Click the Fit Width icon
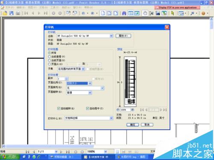The height and width of the screenshot is (160, 214). pyautogui.click(x=116, y=13)
